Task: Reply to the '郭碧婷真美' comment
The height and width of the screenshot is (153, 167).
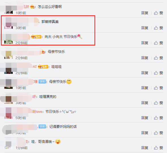Action: coord(145,28)
